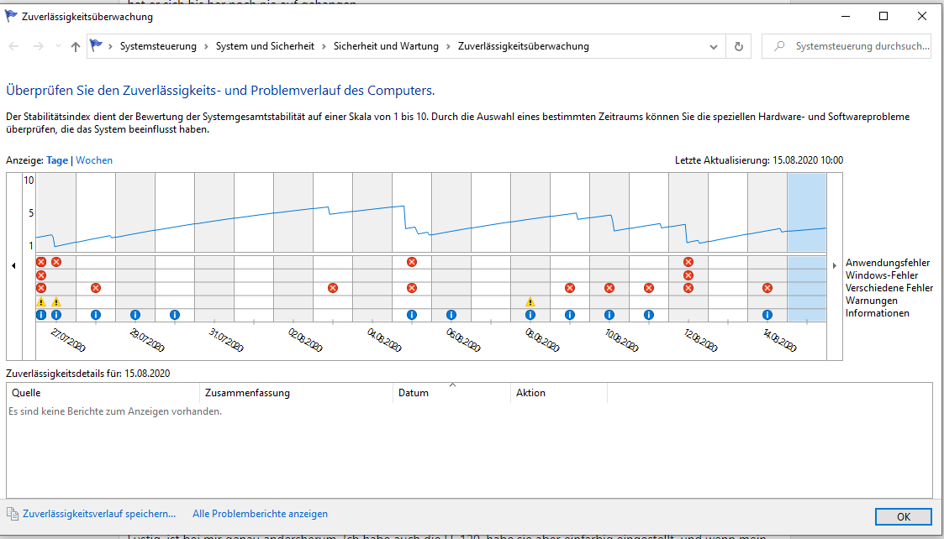Click the Windows-Fehler icon on 12.08.2020
The image size is (944, 539).
click(x=688, y=275)
